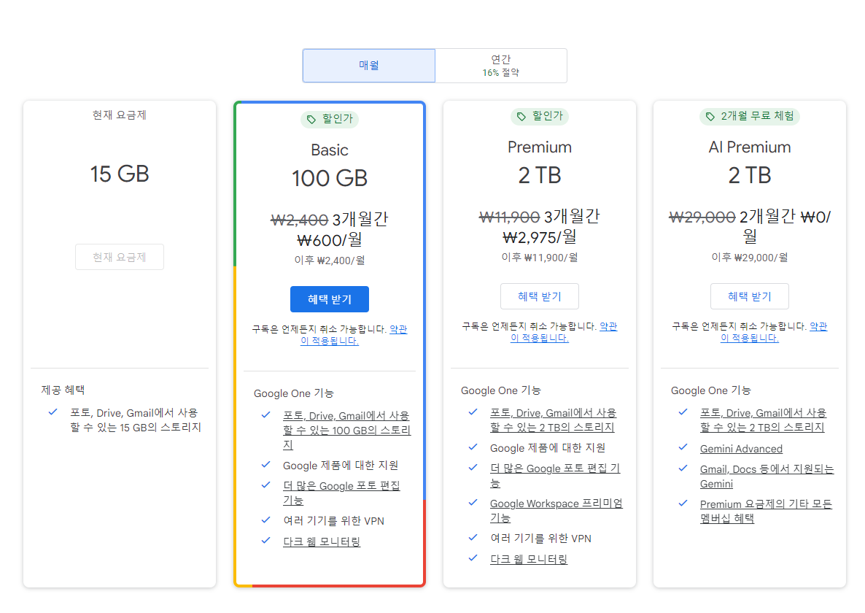865x613 pixels.
Task: Click the Basic plan 혜택 받기 button
Action: (330, 299)
